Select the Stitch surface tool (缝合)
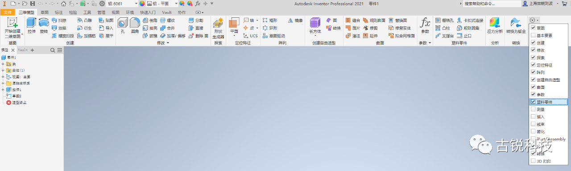The height and width of the screenshot is (171, 571). 353,20
